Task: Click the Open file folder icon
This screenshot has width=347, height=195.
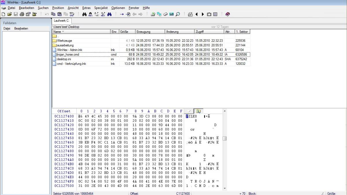Action: tap(10, 14)
